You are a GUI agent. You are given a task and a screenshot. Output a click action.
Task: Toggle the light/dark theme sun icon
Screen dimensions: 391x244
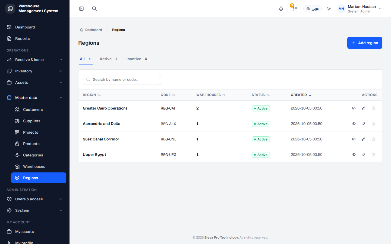[329, 9]
